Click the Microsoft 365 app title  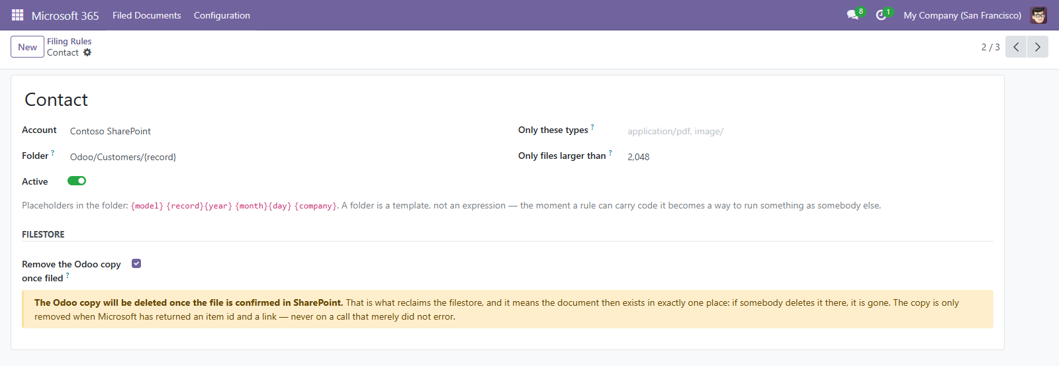coord(65,15)
